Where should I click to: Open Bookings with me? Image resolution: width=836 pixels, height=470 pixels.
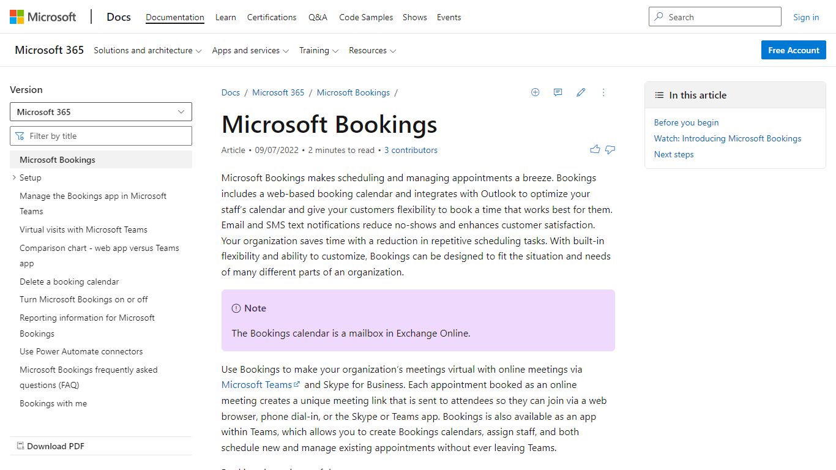coord(53,403)
